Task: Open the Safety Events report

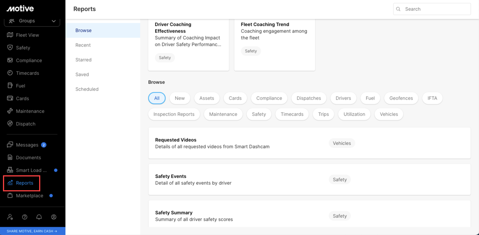Action: click(170, 176)
